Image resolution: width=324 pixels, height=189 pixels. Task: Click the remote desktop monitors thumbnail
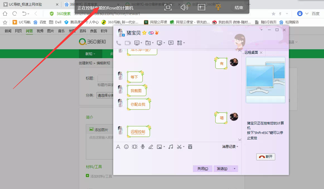(x=265, y=80)
